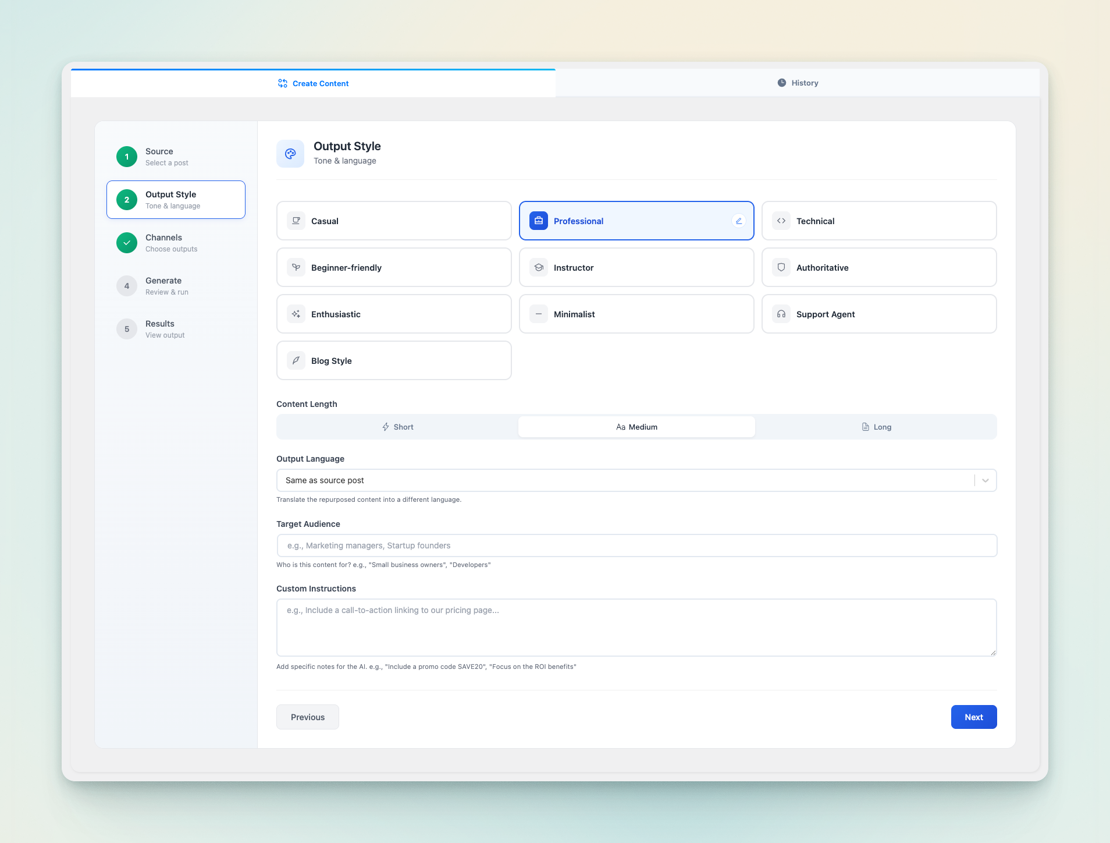
Task: Select the Minimalist tone option
Action: (x=636, y=314)
